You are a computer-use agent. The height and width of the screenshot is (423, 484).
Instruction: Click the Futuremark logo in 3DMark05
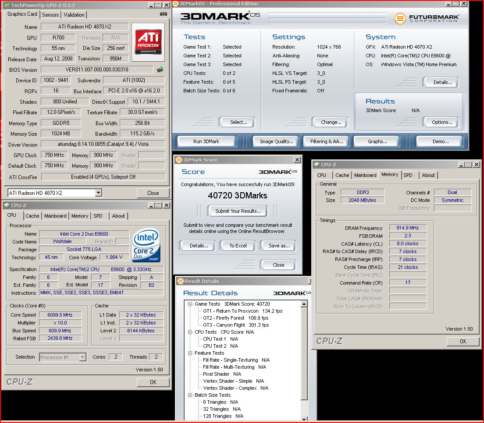[x=427, y=18]
